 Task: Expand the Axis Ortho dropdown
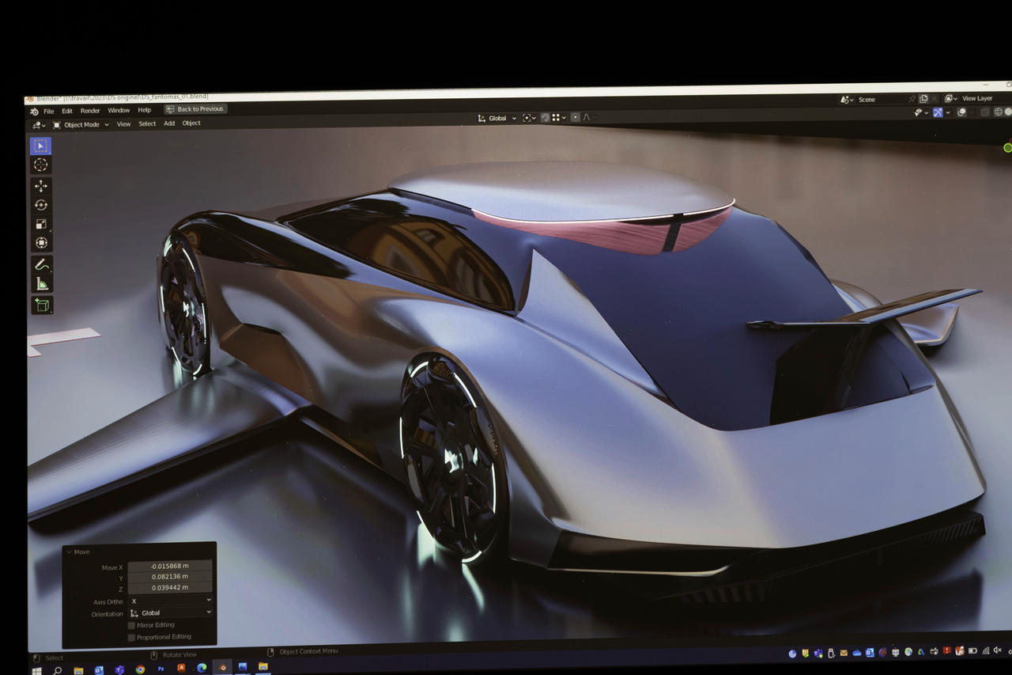click(x=170, y=601)
